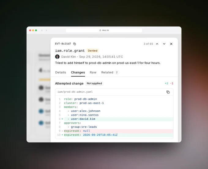Click the lock icon in address bar
Viewport: 208px width, 169px height.
tap(100, 30)
